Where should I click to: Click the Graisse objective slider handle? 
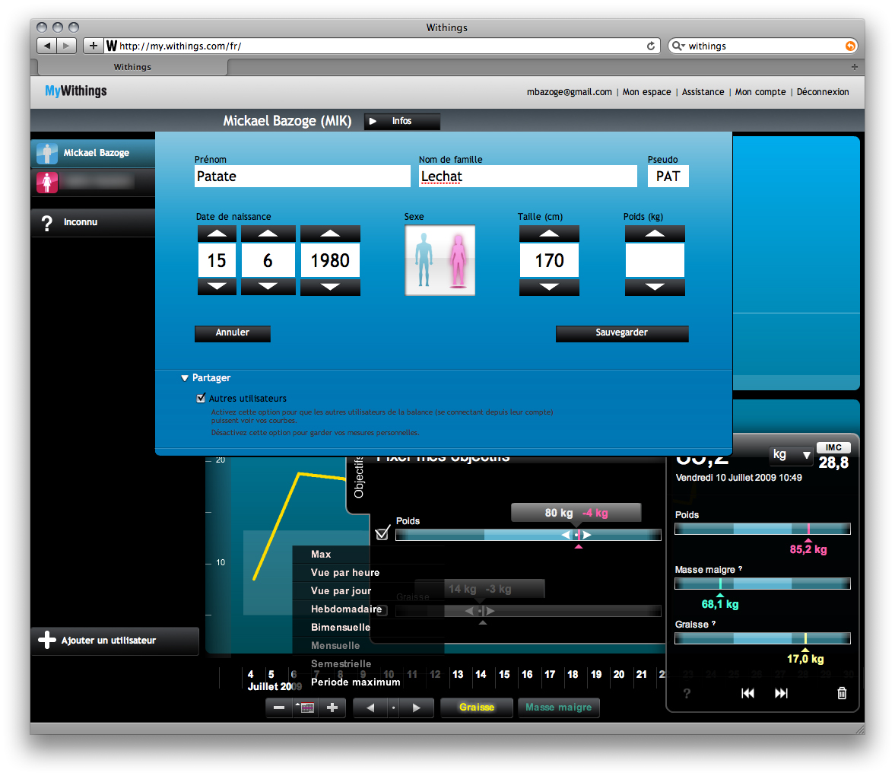[480, 611]
